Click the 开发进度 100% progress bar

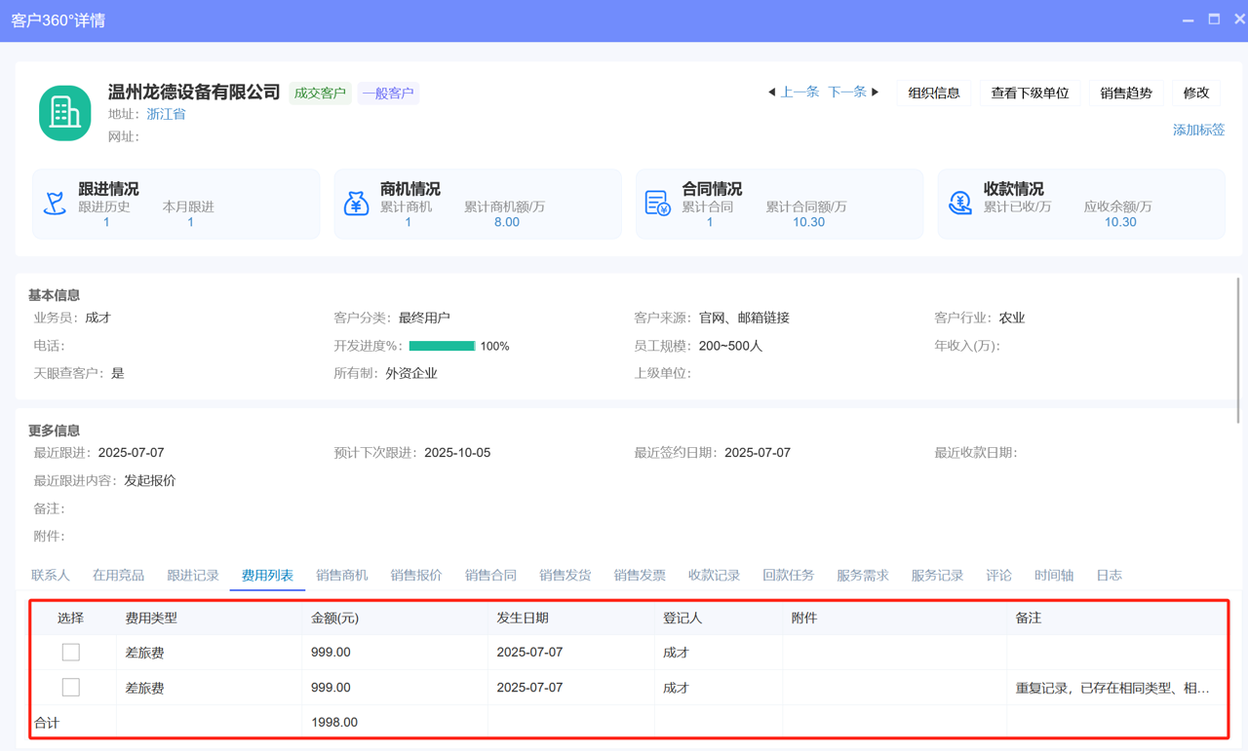click(444, 345)
